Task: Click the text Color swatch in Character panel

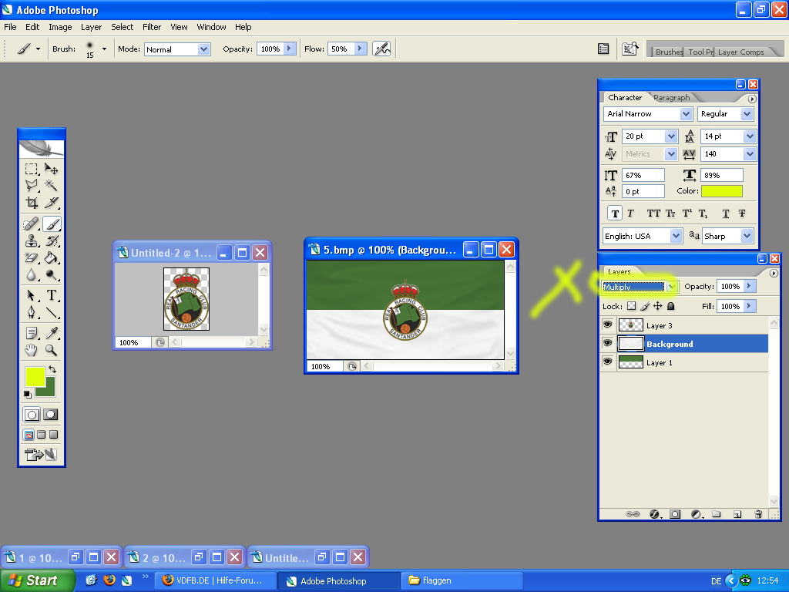Action: [721, 191]
